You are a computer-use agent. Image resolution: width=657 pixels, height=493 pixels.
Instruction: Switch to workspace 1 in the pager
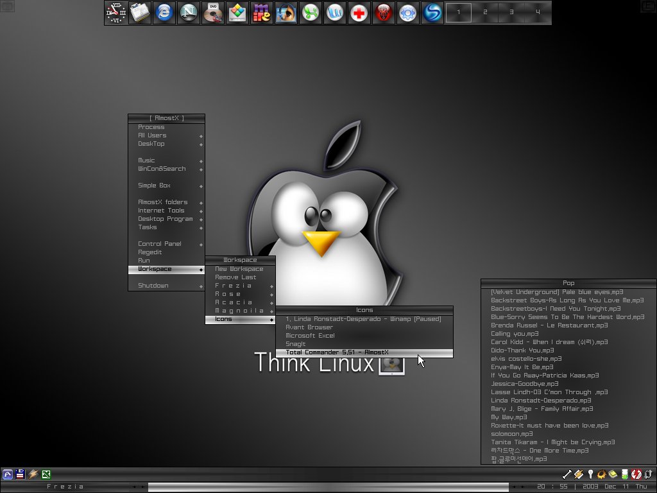pos(458,12)
